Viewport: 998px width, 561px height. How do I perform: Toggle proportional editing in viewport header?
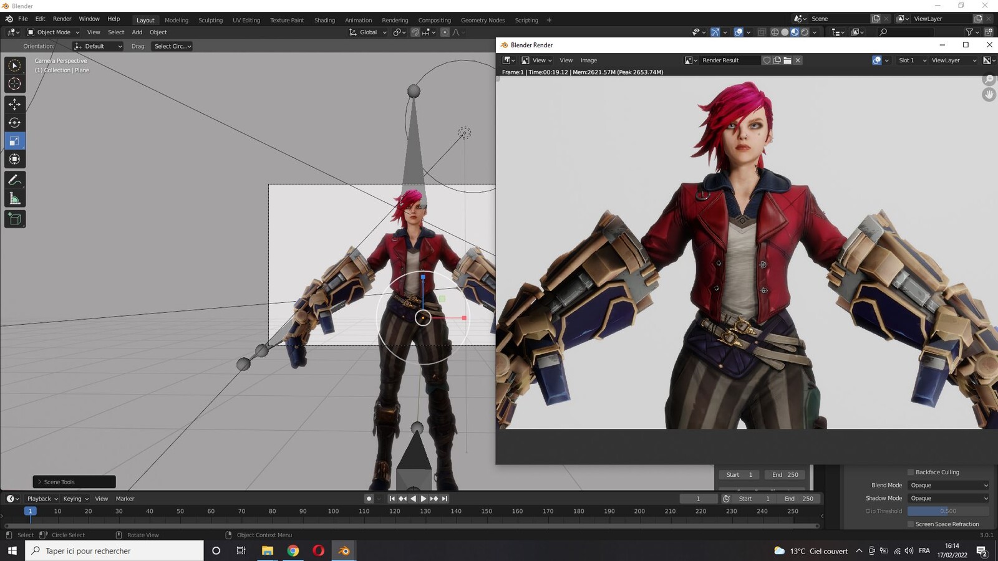click(445, 32)
